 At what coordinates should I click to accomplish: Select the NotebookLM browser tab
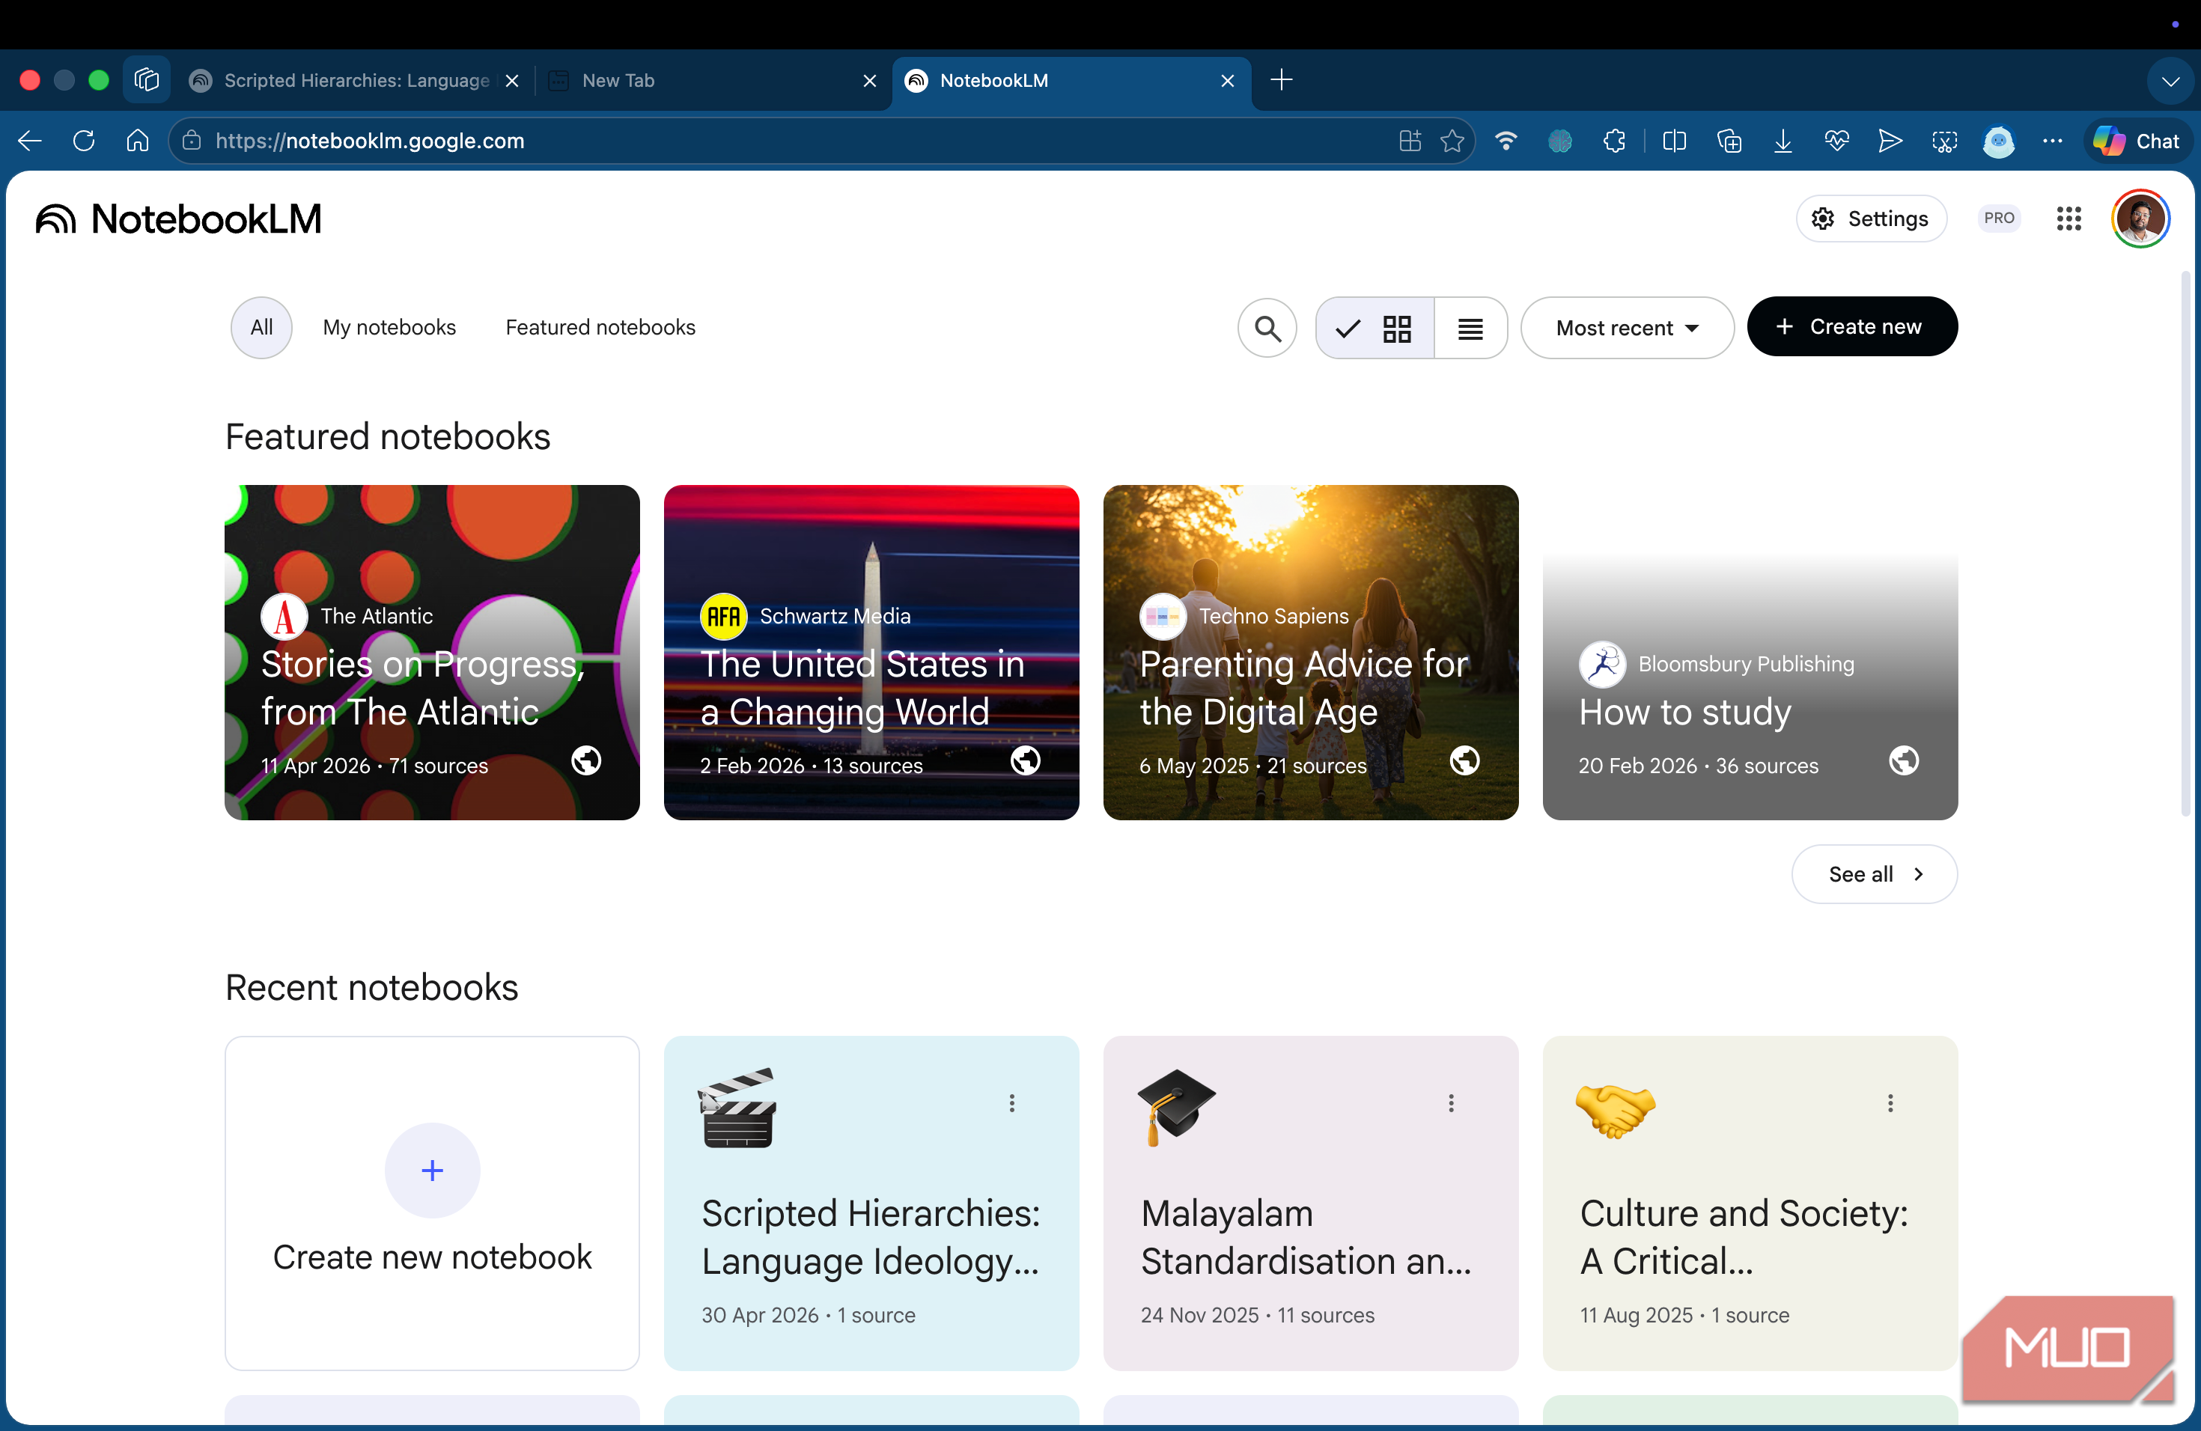(1072, 80)
